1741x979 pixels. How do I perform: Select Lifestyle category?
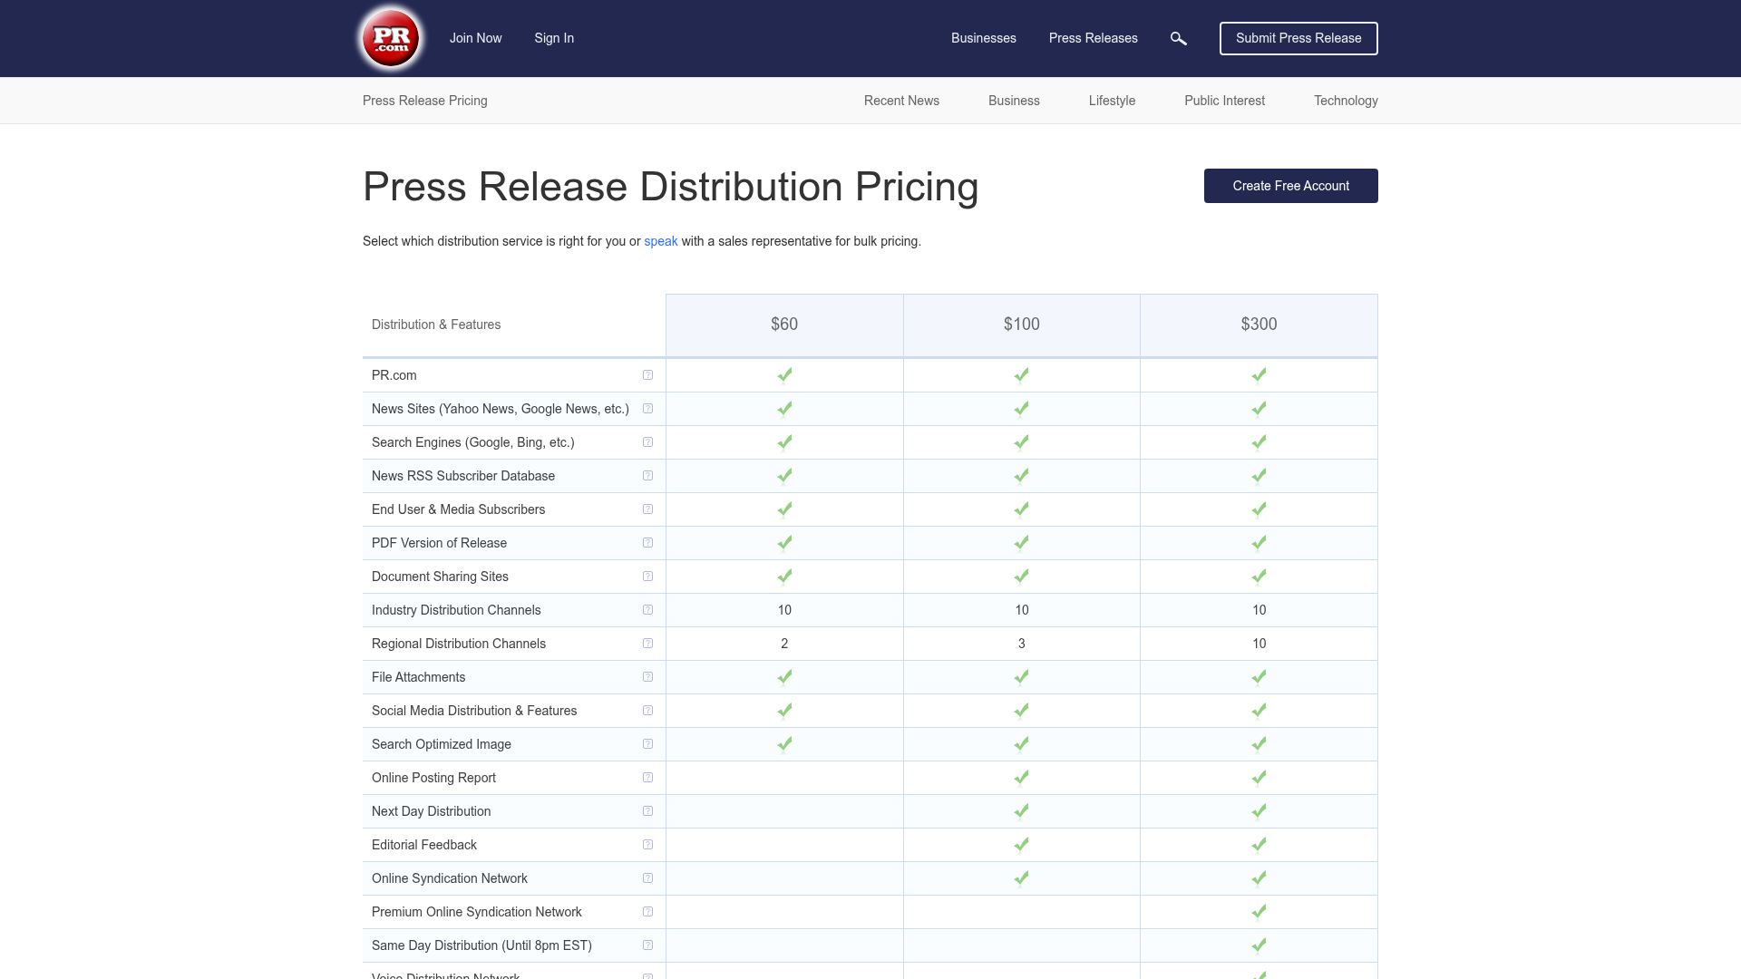pos(1112,101)
